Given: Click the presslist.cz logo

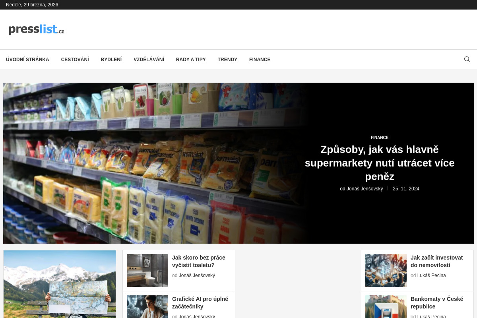Looking at the screenshot, I should (x=36, y=29).
